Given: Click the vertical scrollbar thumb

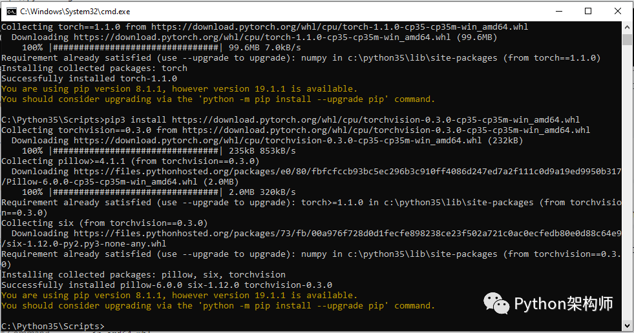Looking at the screenshot, I should (x=627, y=39).
